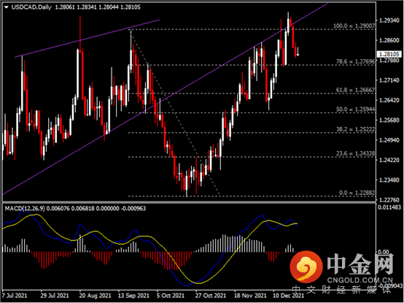Click the Fibonacci 23.6 = 1.24328 label
Image resolution: width=404 pixels, height=303 pixels.
[x=356, y=153]
